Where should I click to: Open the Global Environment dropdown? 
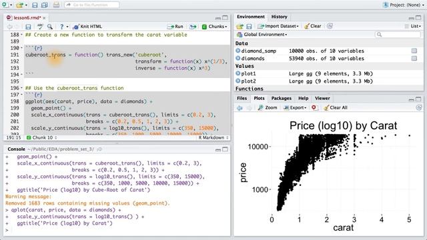(262, 35)
